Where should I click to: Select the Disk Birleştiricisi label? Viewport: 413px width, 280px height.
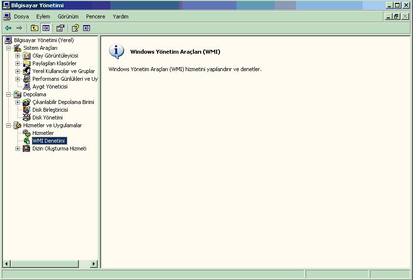coord(50,110)
